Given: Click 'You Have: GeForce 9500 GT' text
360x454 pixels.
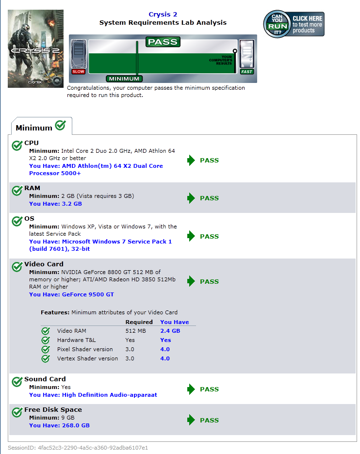Looking at the screenshot, I should tap(71, 294).
